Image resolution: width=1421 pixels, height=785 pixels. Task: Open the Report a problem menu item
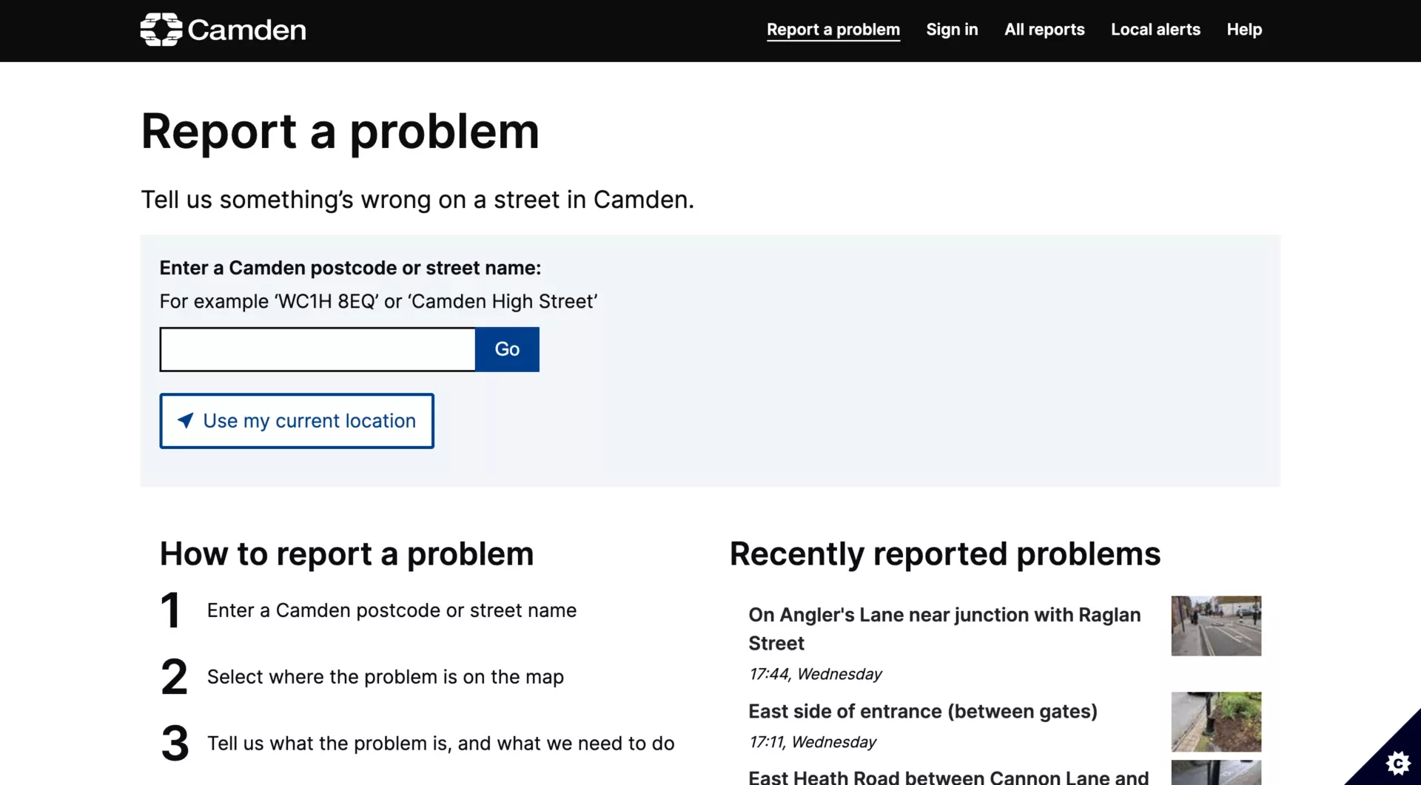click(x=833, y=30)
